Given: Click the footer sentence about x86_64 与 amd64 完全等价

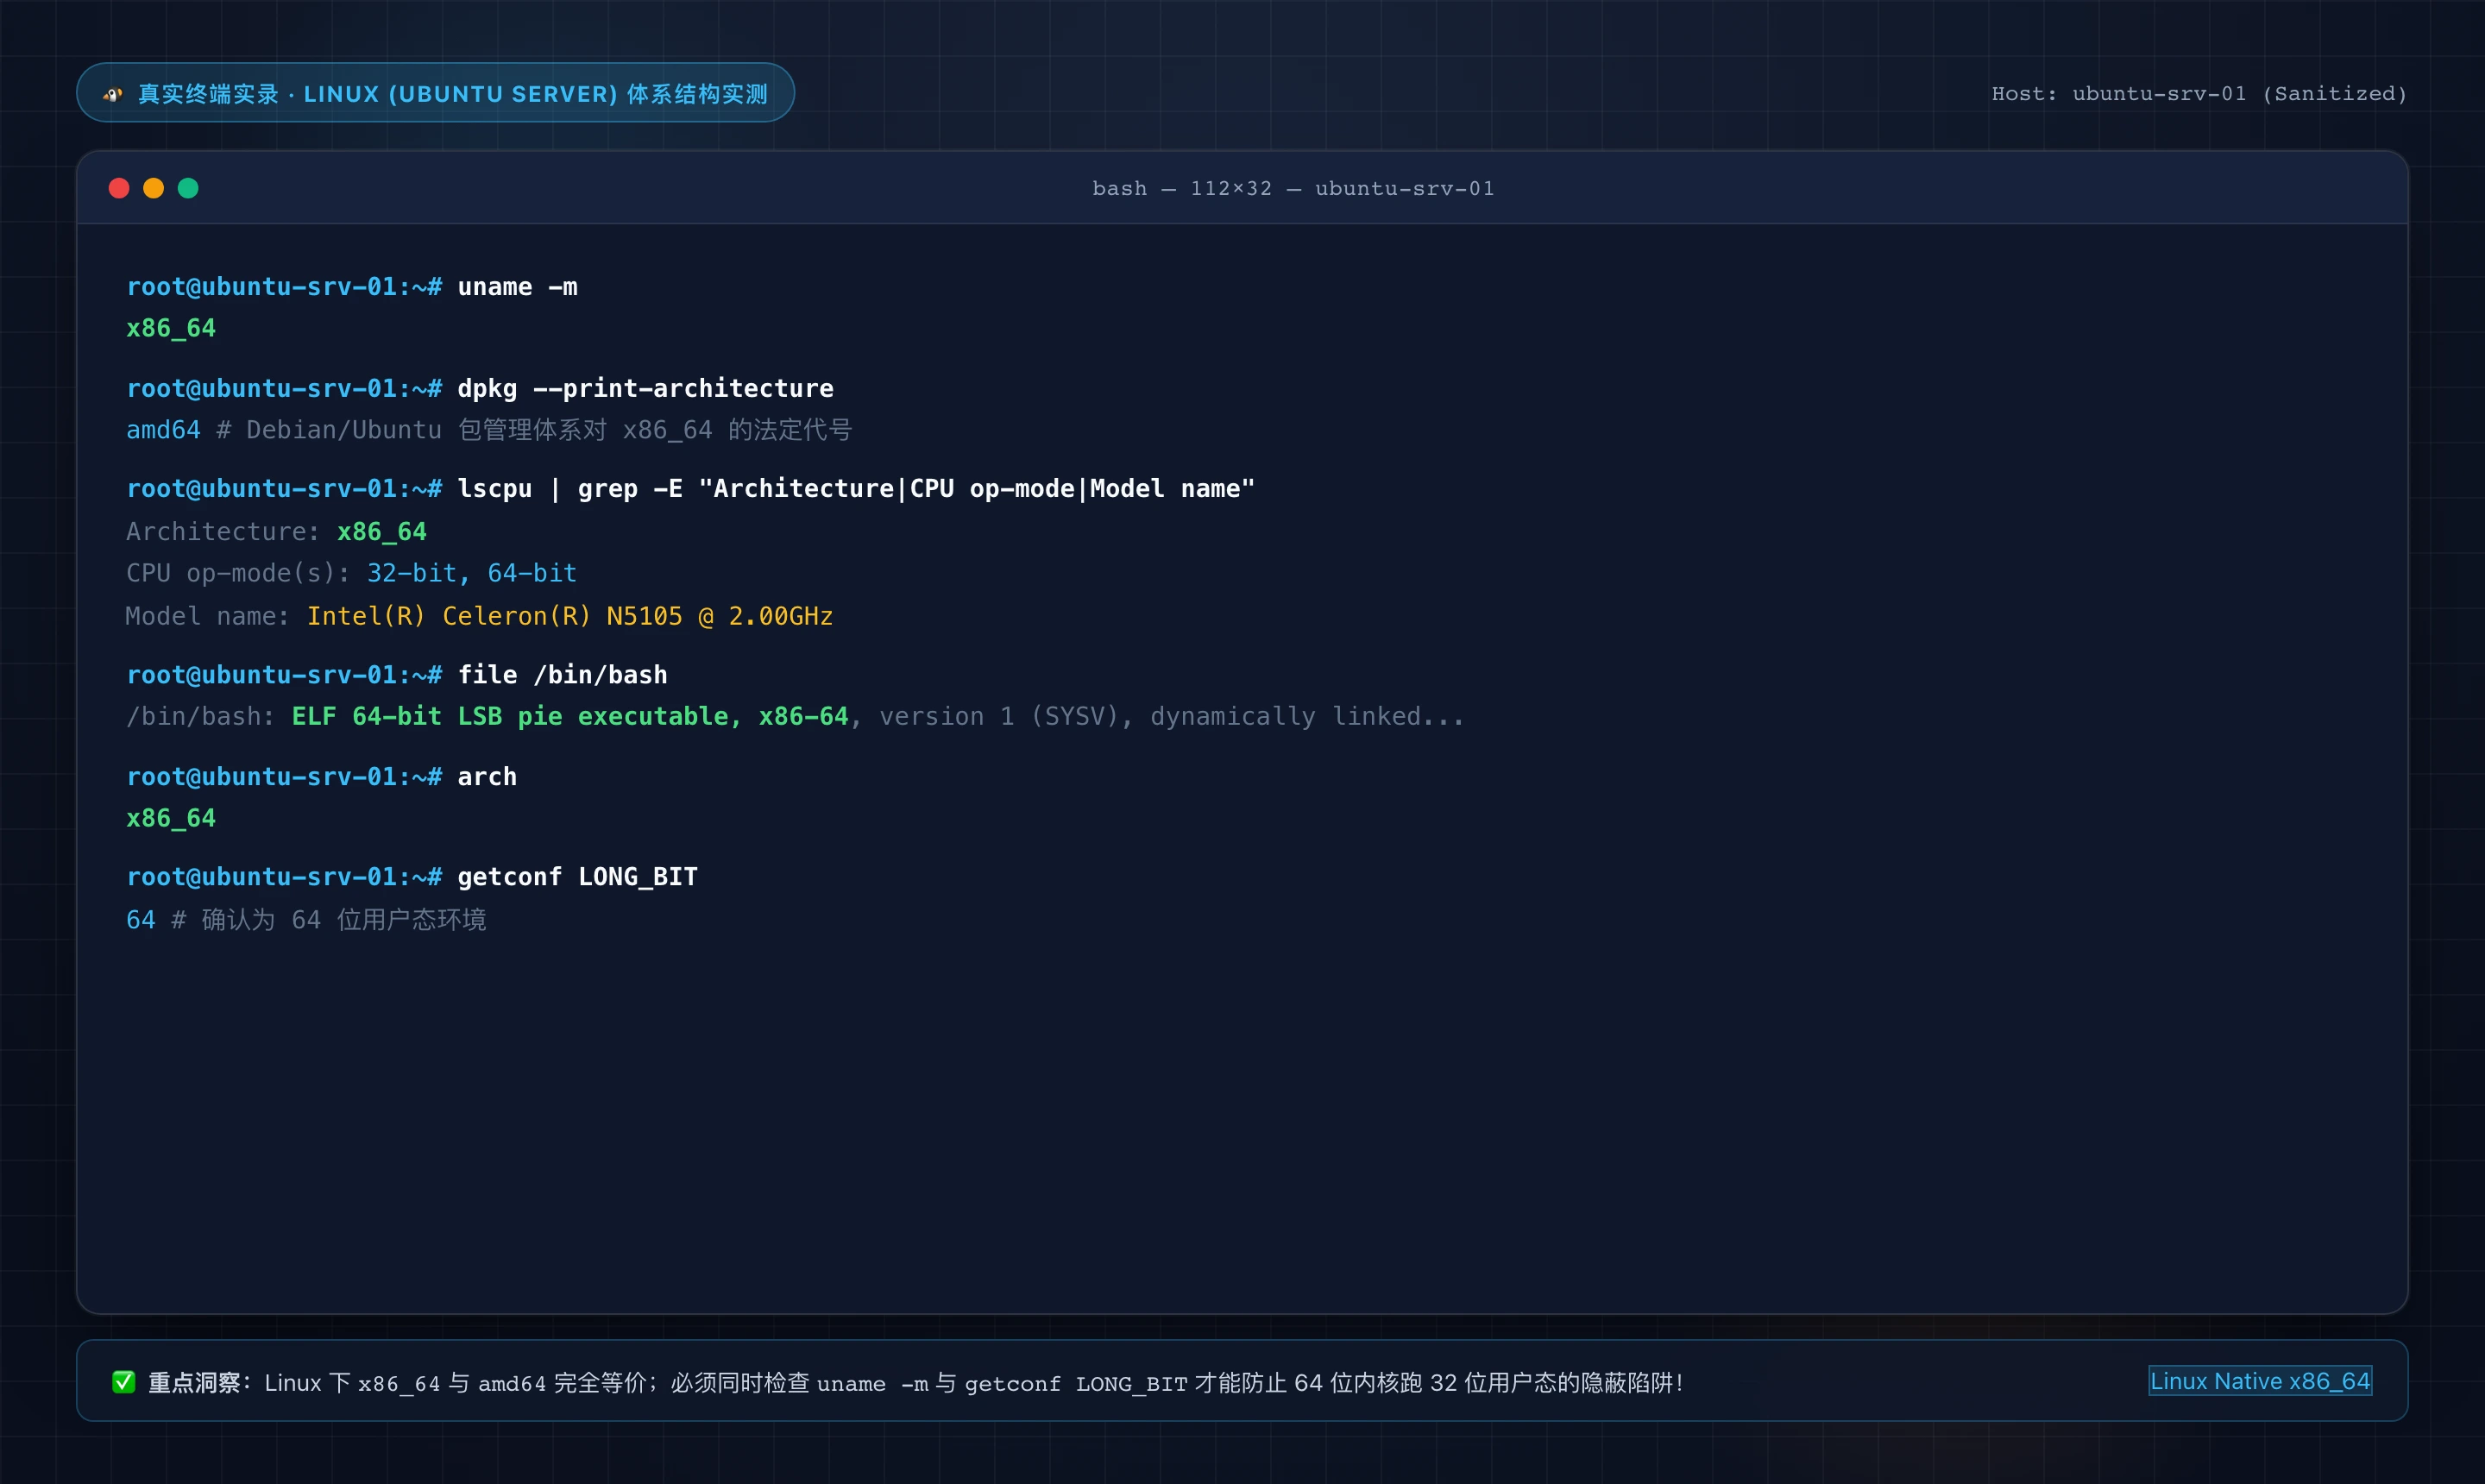Looking at the screenshot, I should coord(973,1383).
